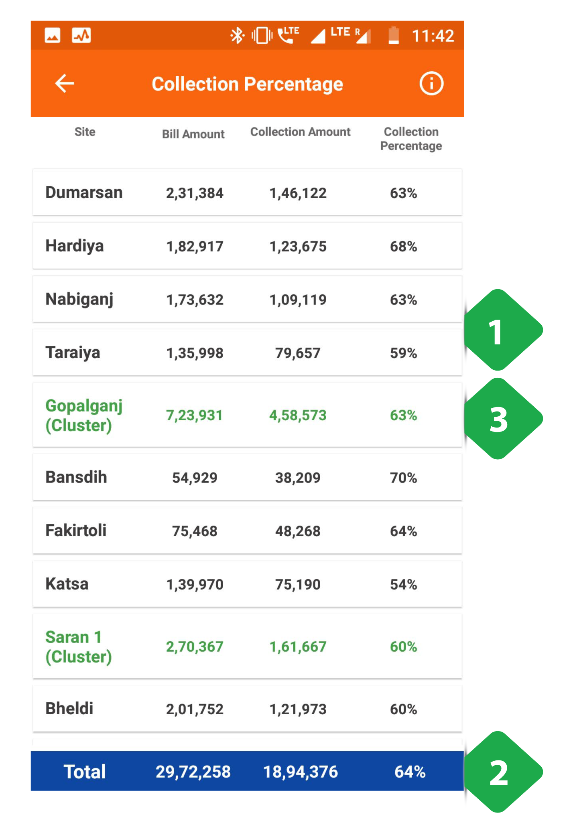Tap the battery status icon
Screen dimensions: 573x837
click(394, 35)
